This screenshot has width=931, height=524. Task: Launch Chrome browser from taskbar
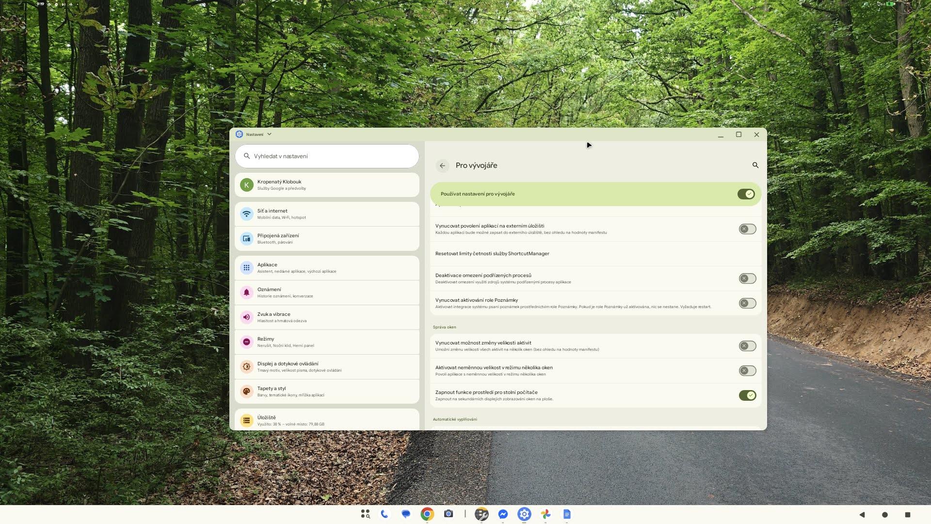[x=427, y=514]
